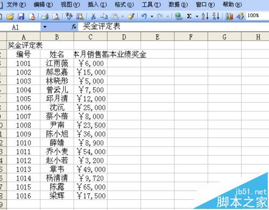
Task: Select column E header
Action: tap(158, 37)
